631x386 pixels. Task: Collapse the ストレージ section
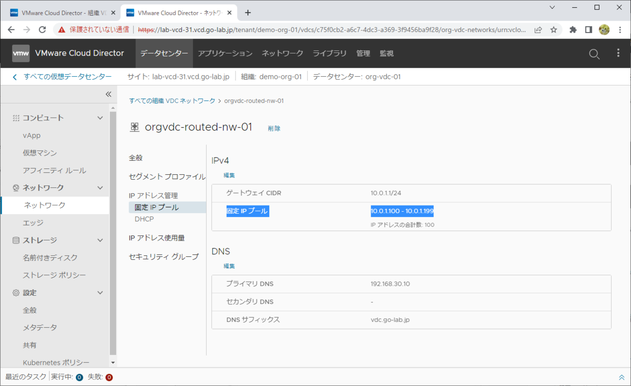coord(100,240)
